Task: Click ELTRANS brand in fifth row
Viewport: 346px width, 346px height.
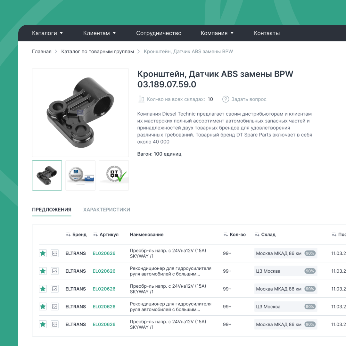Action: click(76, 324)
